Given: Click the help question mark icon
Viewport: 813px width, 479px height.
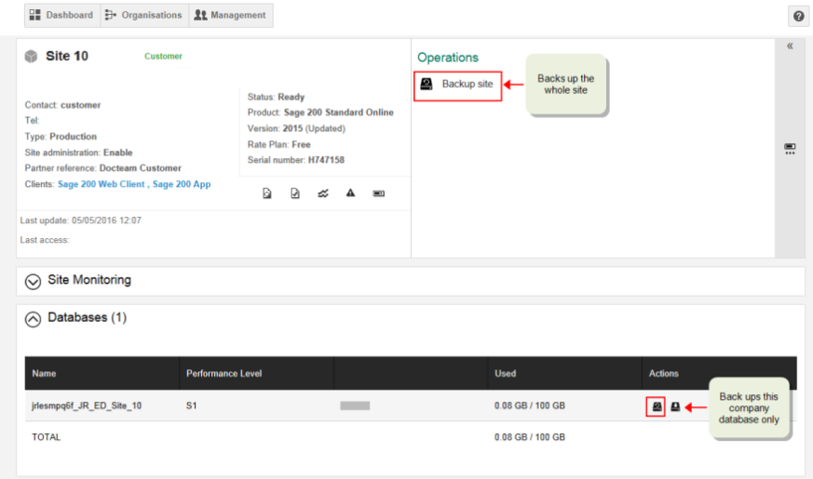Looking at the screenshot, I should [798, 16].
